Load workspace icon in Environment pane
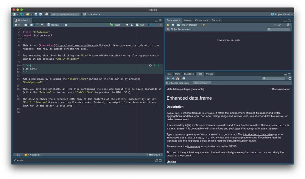Image resolution: width=305 pixels, height=179 pixels. tap(168, 25)
